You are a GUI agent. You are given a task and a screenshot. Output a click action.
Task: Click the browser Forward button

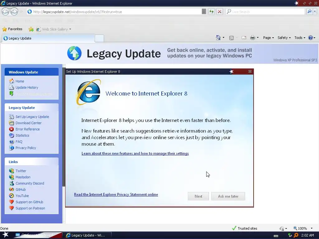tap(14, 12)
